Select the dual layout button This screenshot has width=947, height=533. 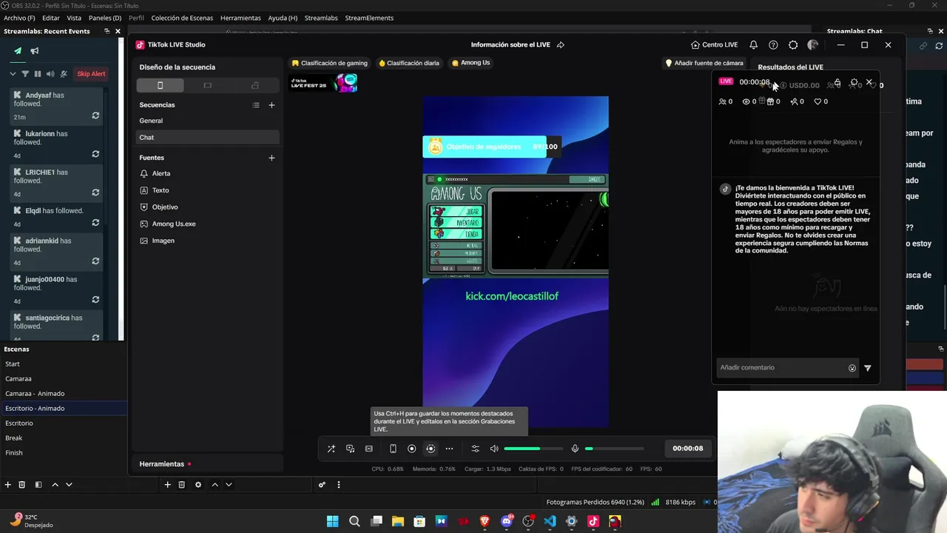(255, 85)
